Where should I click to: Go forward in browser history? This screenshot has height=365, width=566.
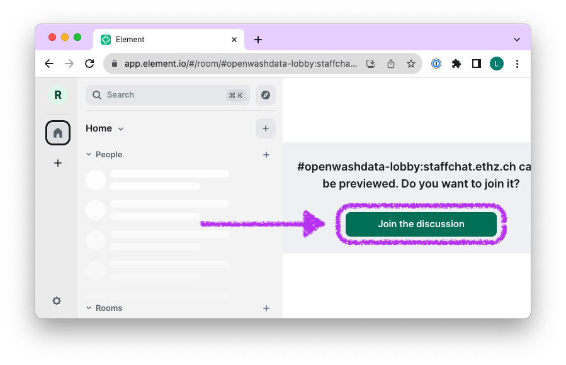(69, 64)
